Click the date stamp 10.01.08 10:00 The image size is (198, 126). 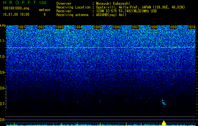(16, 14)
